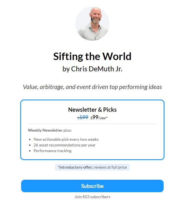Click the "Sifting the World" title
The width and height of the screenshot is (183, 205).
coord(92,56)
